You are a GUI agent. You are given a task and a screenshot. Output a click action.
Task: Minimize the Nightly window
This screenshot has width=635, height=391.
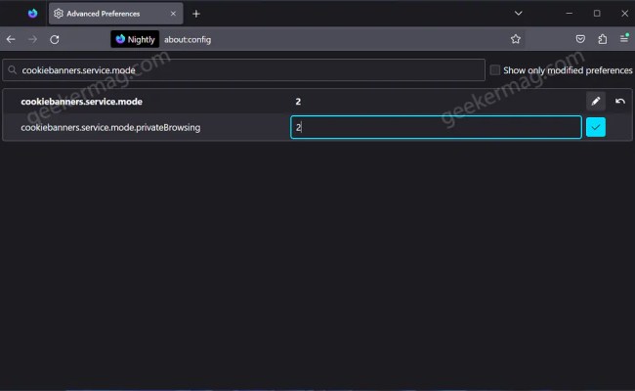[x=569, y=13]
